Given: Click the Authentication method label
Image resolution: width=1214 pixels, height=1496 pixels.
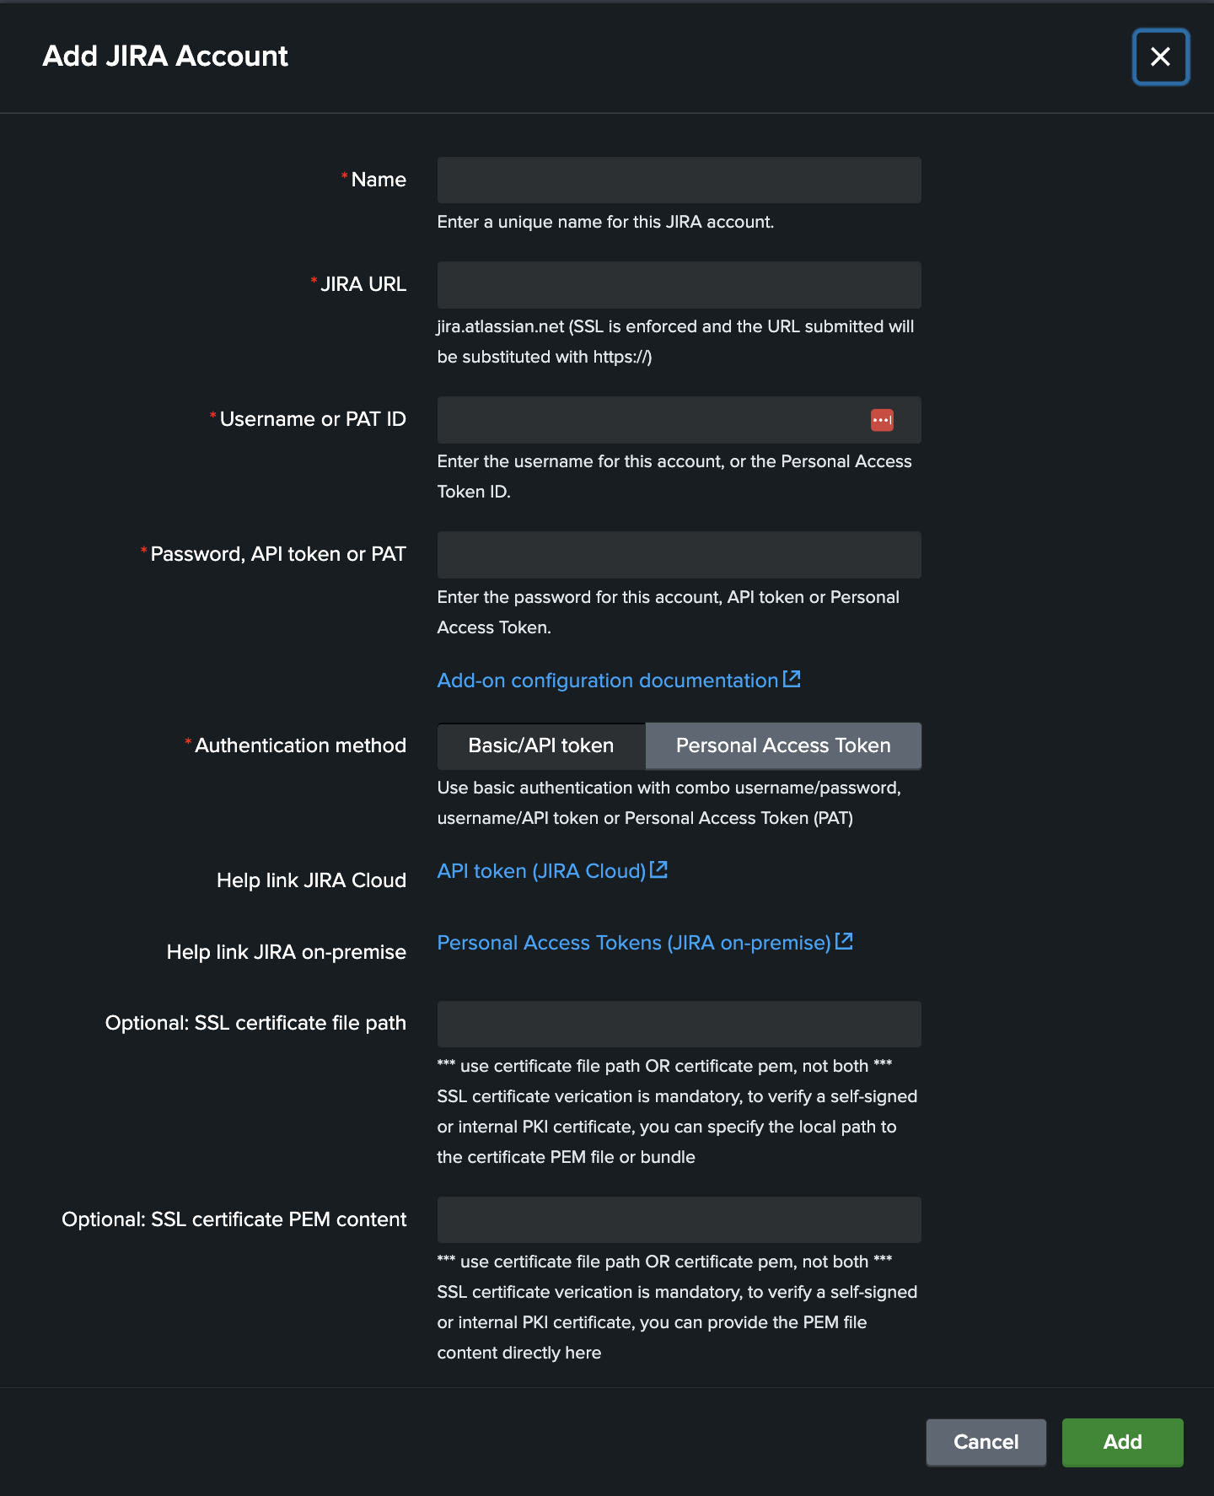Looking at the screenshot, I should [x=300, y=745].
